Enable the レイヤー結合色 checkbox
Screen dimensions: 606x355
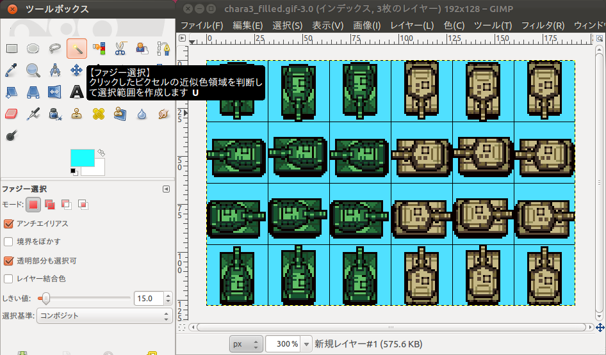point(9,279)
